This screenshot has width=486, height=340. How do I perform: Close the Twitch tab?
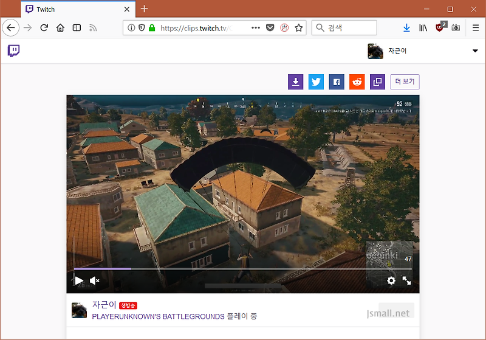point(127,9)
